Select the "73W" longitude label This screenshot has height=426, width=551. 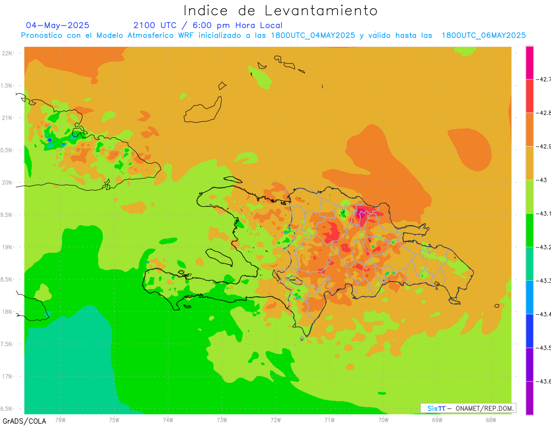[222, 420]
